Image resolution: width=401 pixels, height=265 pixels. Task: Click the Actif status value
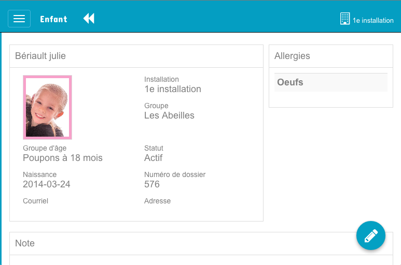153,158
